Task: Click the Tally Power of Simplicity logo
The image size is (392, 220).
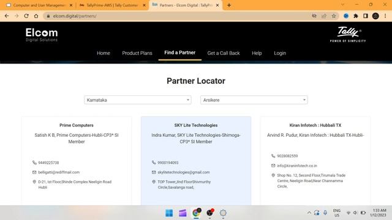Action: 348,34
